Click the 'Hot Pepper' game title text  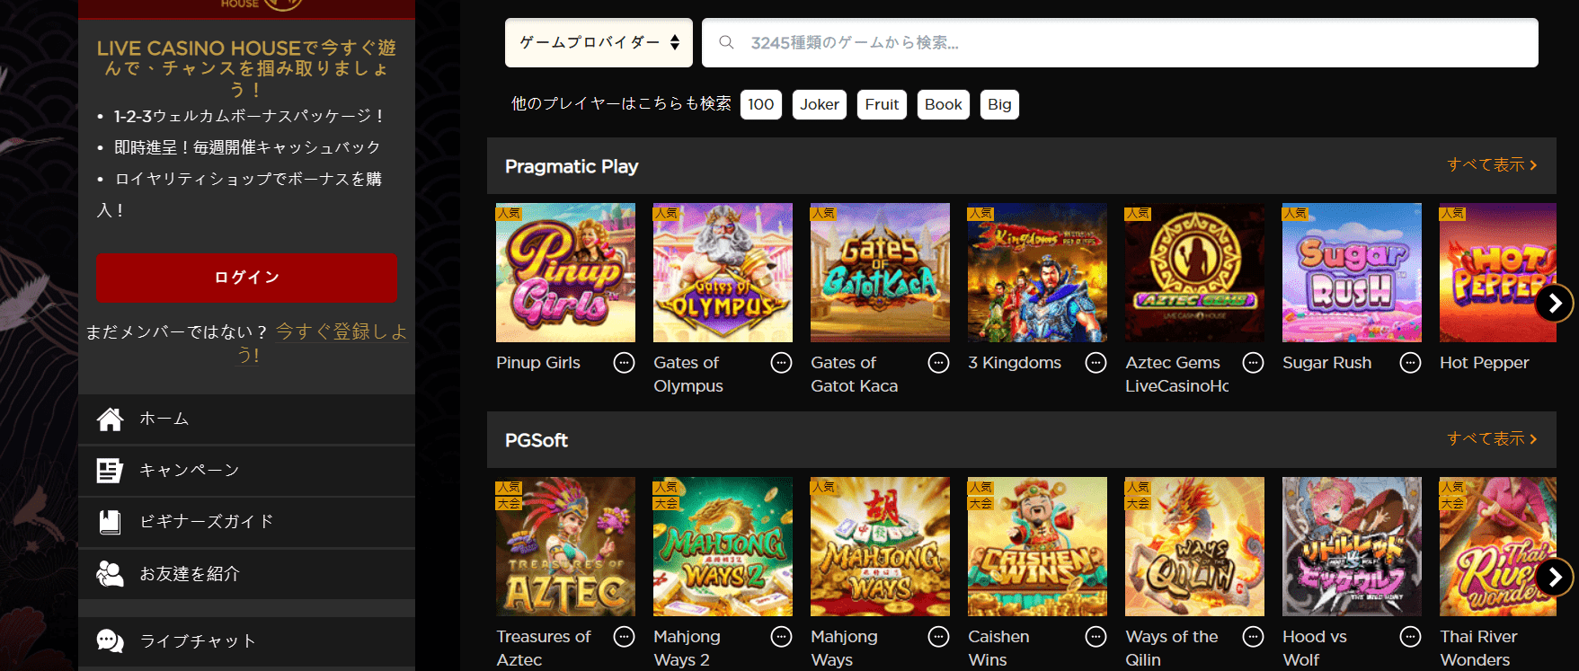[1485, 363]
